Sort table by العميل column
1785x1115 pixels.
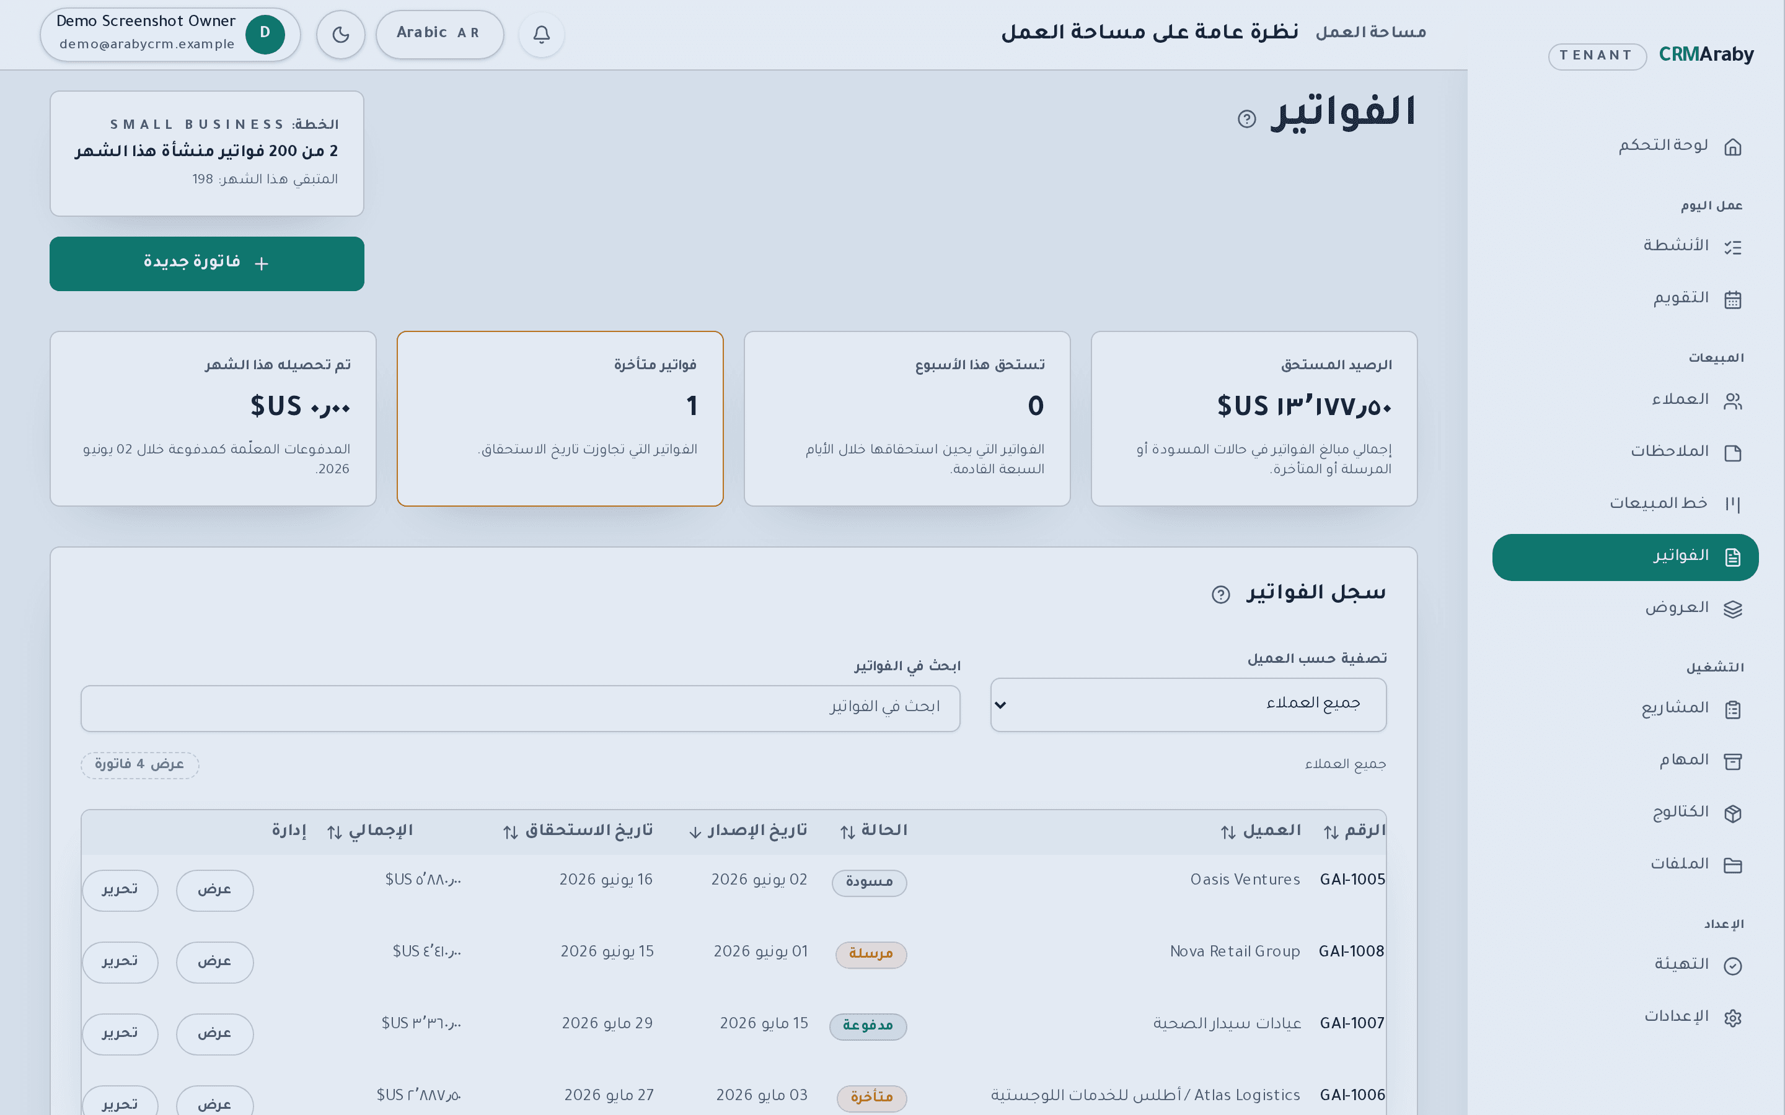[1261, 831]
